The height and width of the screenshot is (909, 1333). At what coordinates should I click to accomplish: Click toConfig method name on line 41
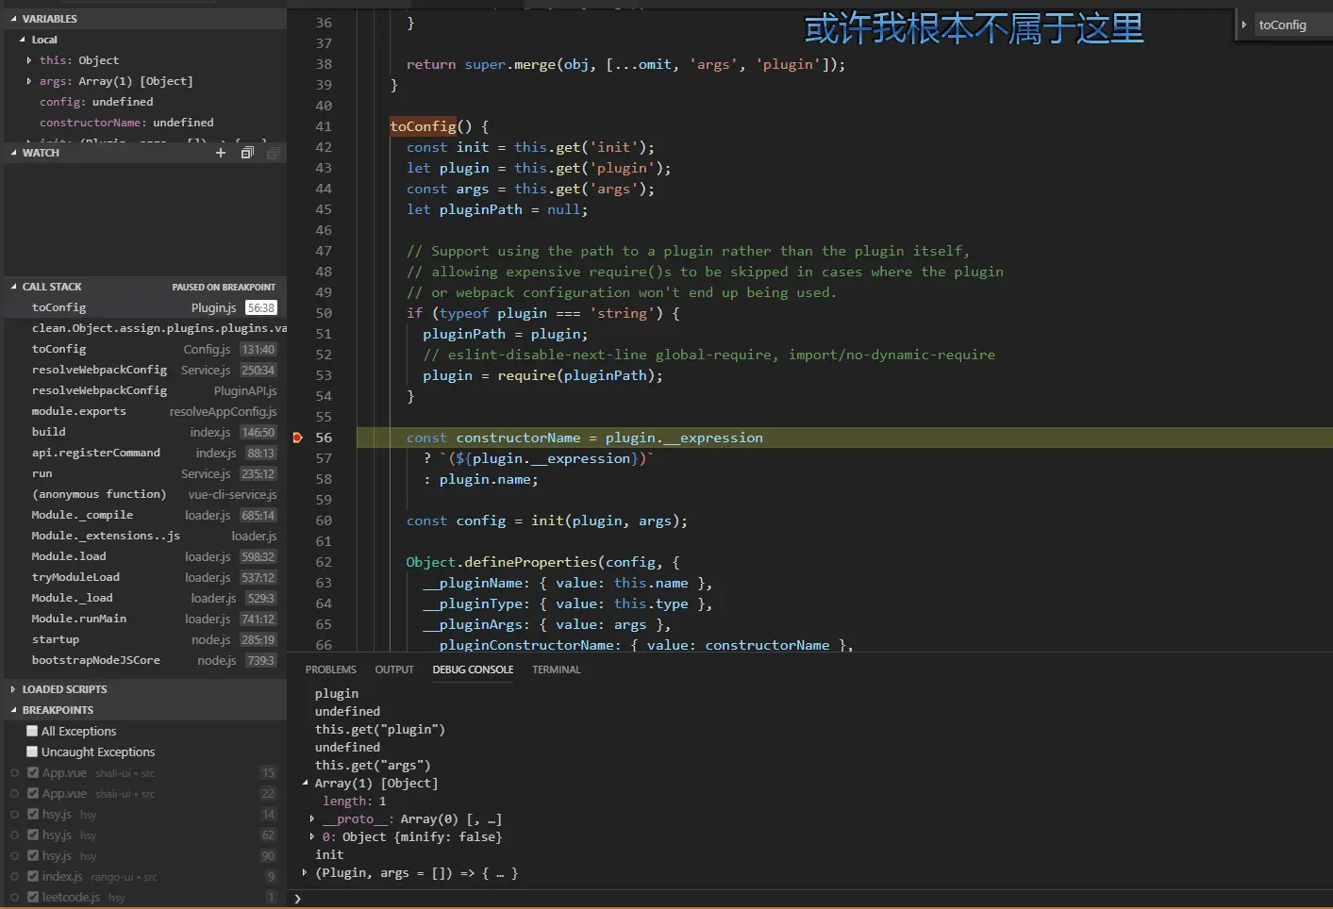pos(424,126)
